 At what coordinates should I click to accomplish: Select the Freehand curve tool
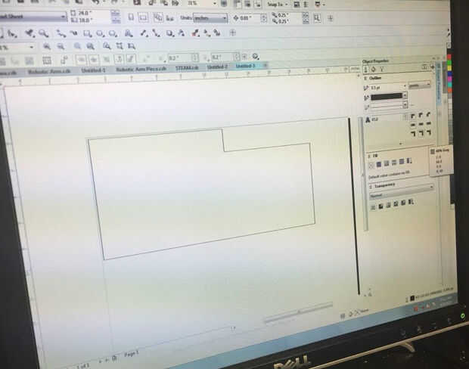(x=61, y=33)
